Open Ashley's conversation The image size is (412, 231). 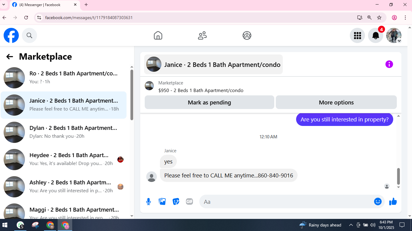click(64, 187)
